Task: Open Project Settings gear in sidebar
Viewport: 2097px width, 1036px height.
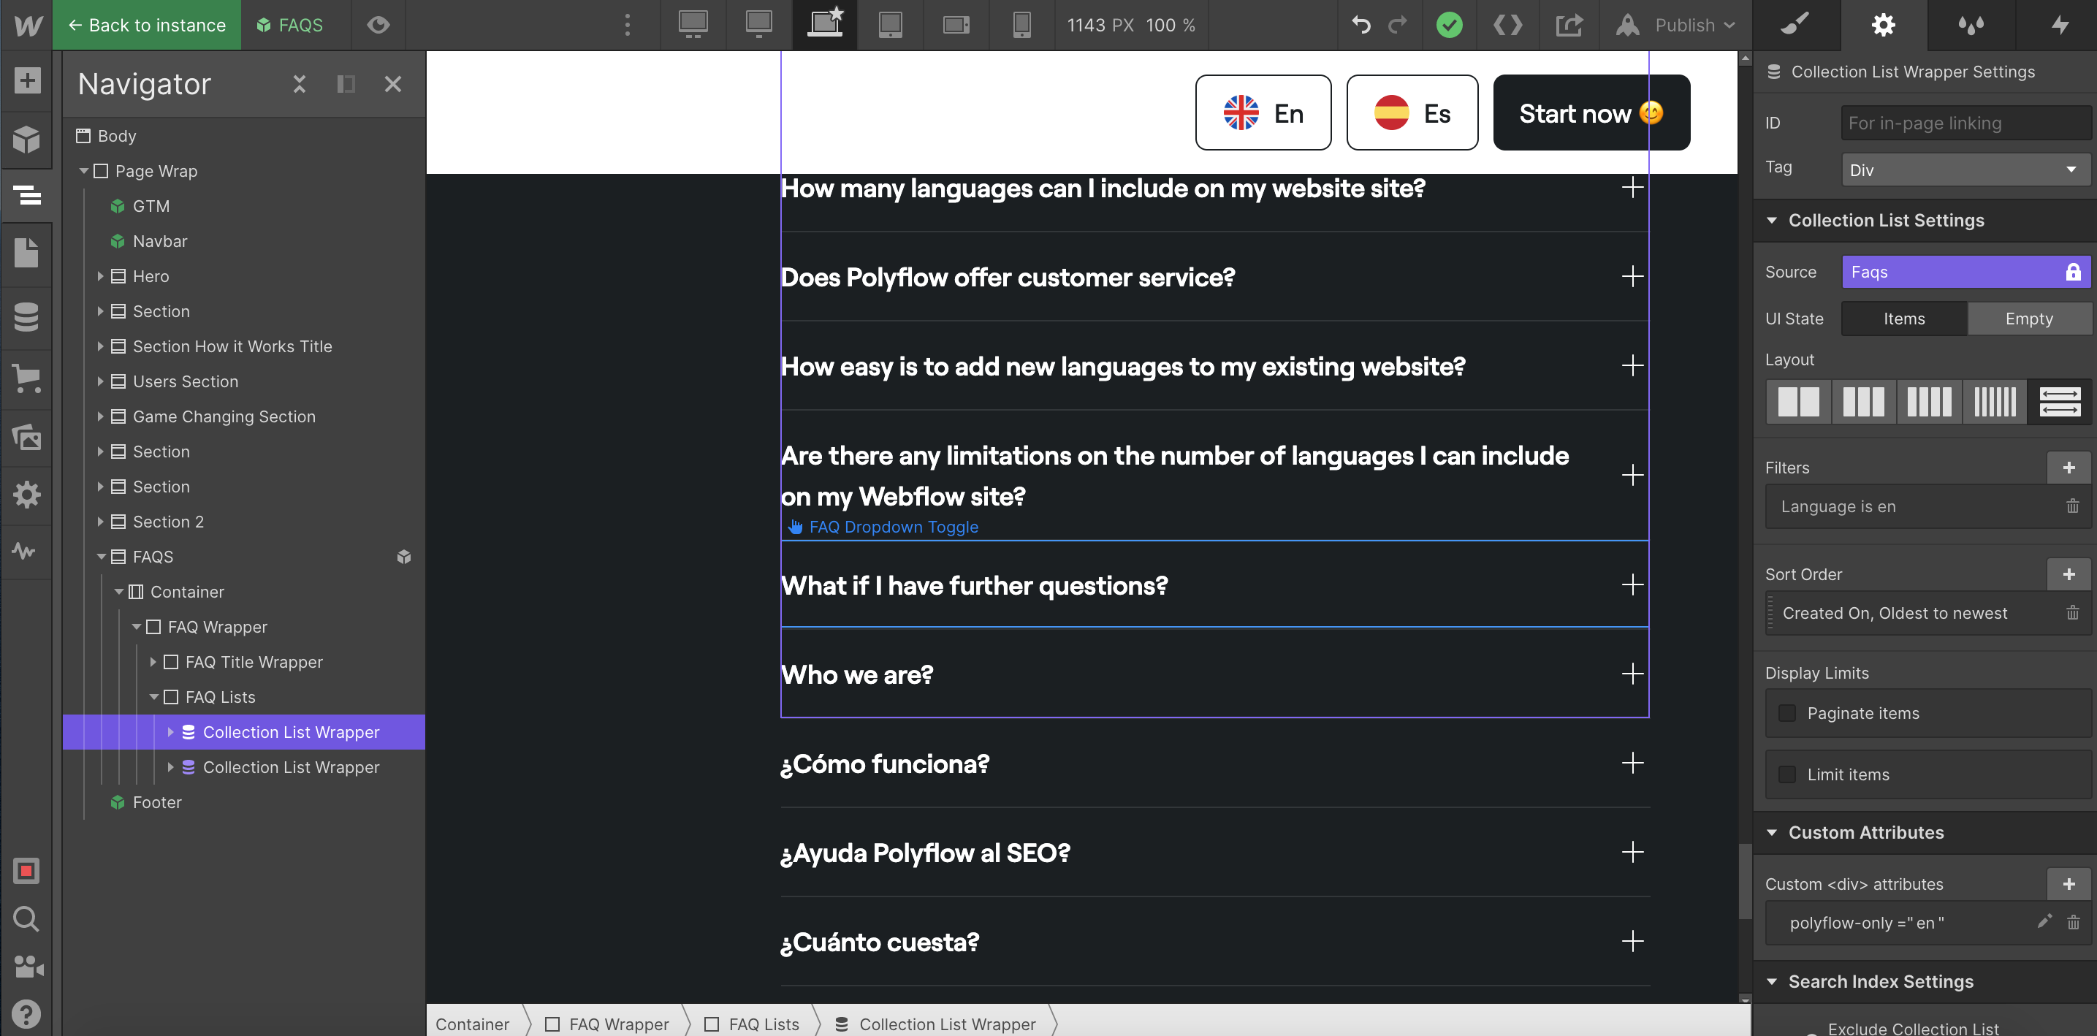Action: tap(27, 494)
